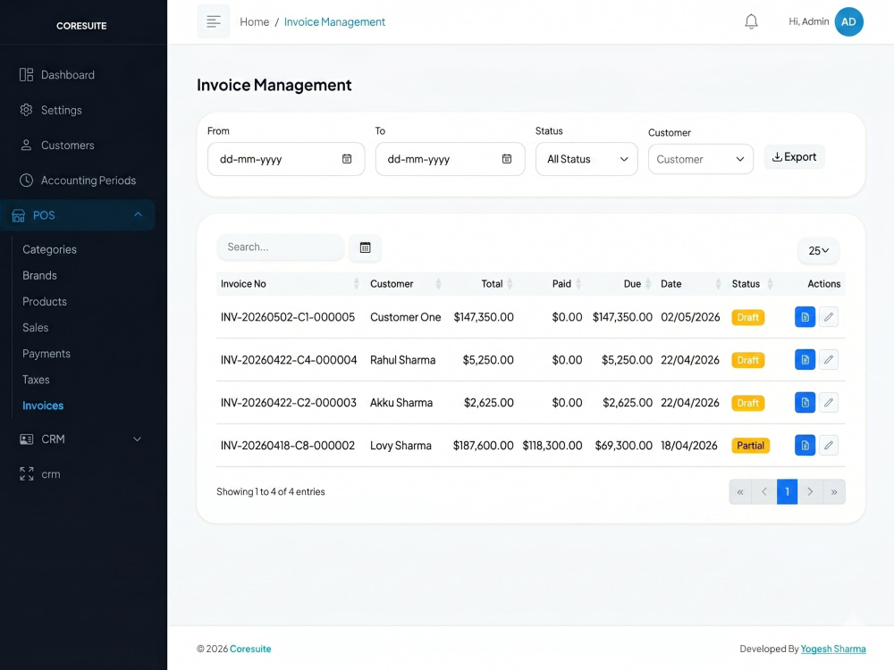View Lovy Sharma invoice document icon
The height and width of the screenshot is (670, 894).
(805, 445)
